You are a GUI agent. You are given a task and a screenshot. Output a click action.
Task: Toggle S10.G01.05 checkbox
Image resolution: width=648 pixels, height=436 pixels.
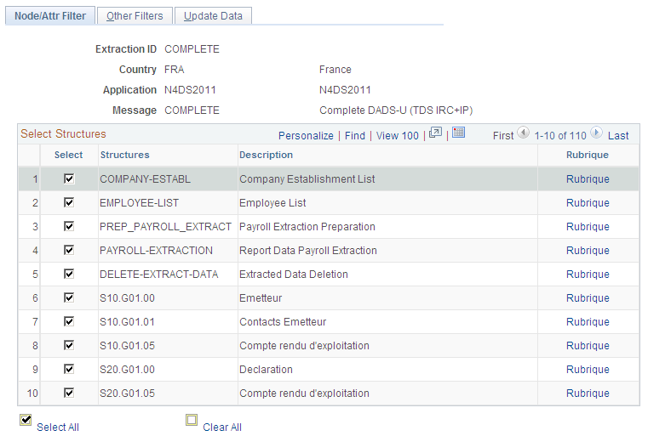coord(69,345)
